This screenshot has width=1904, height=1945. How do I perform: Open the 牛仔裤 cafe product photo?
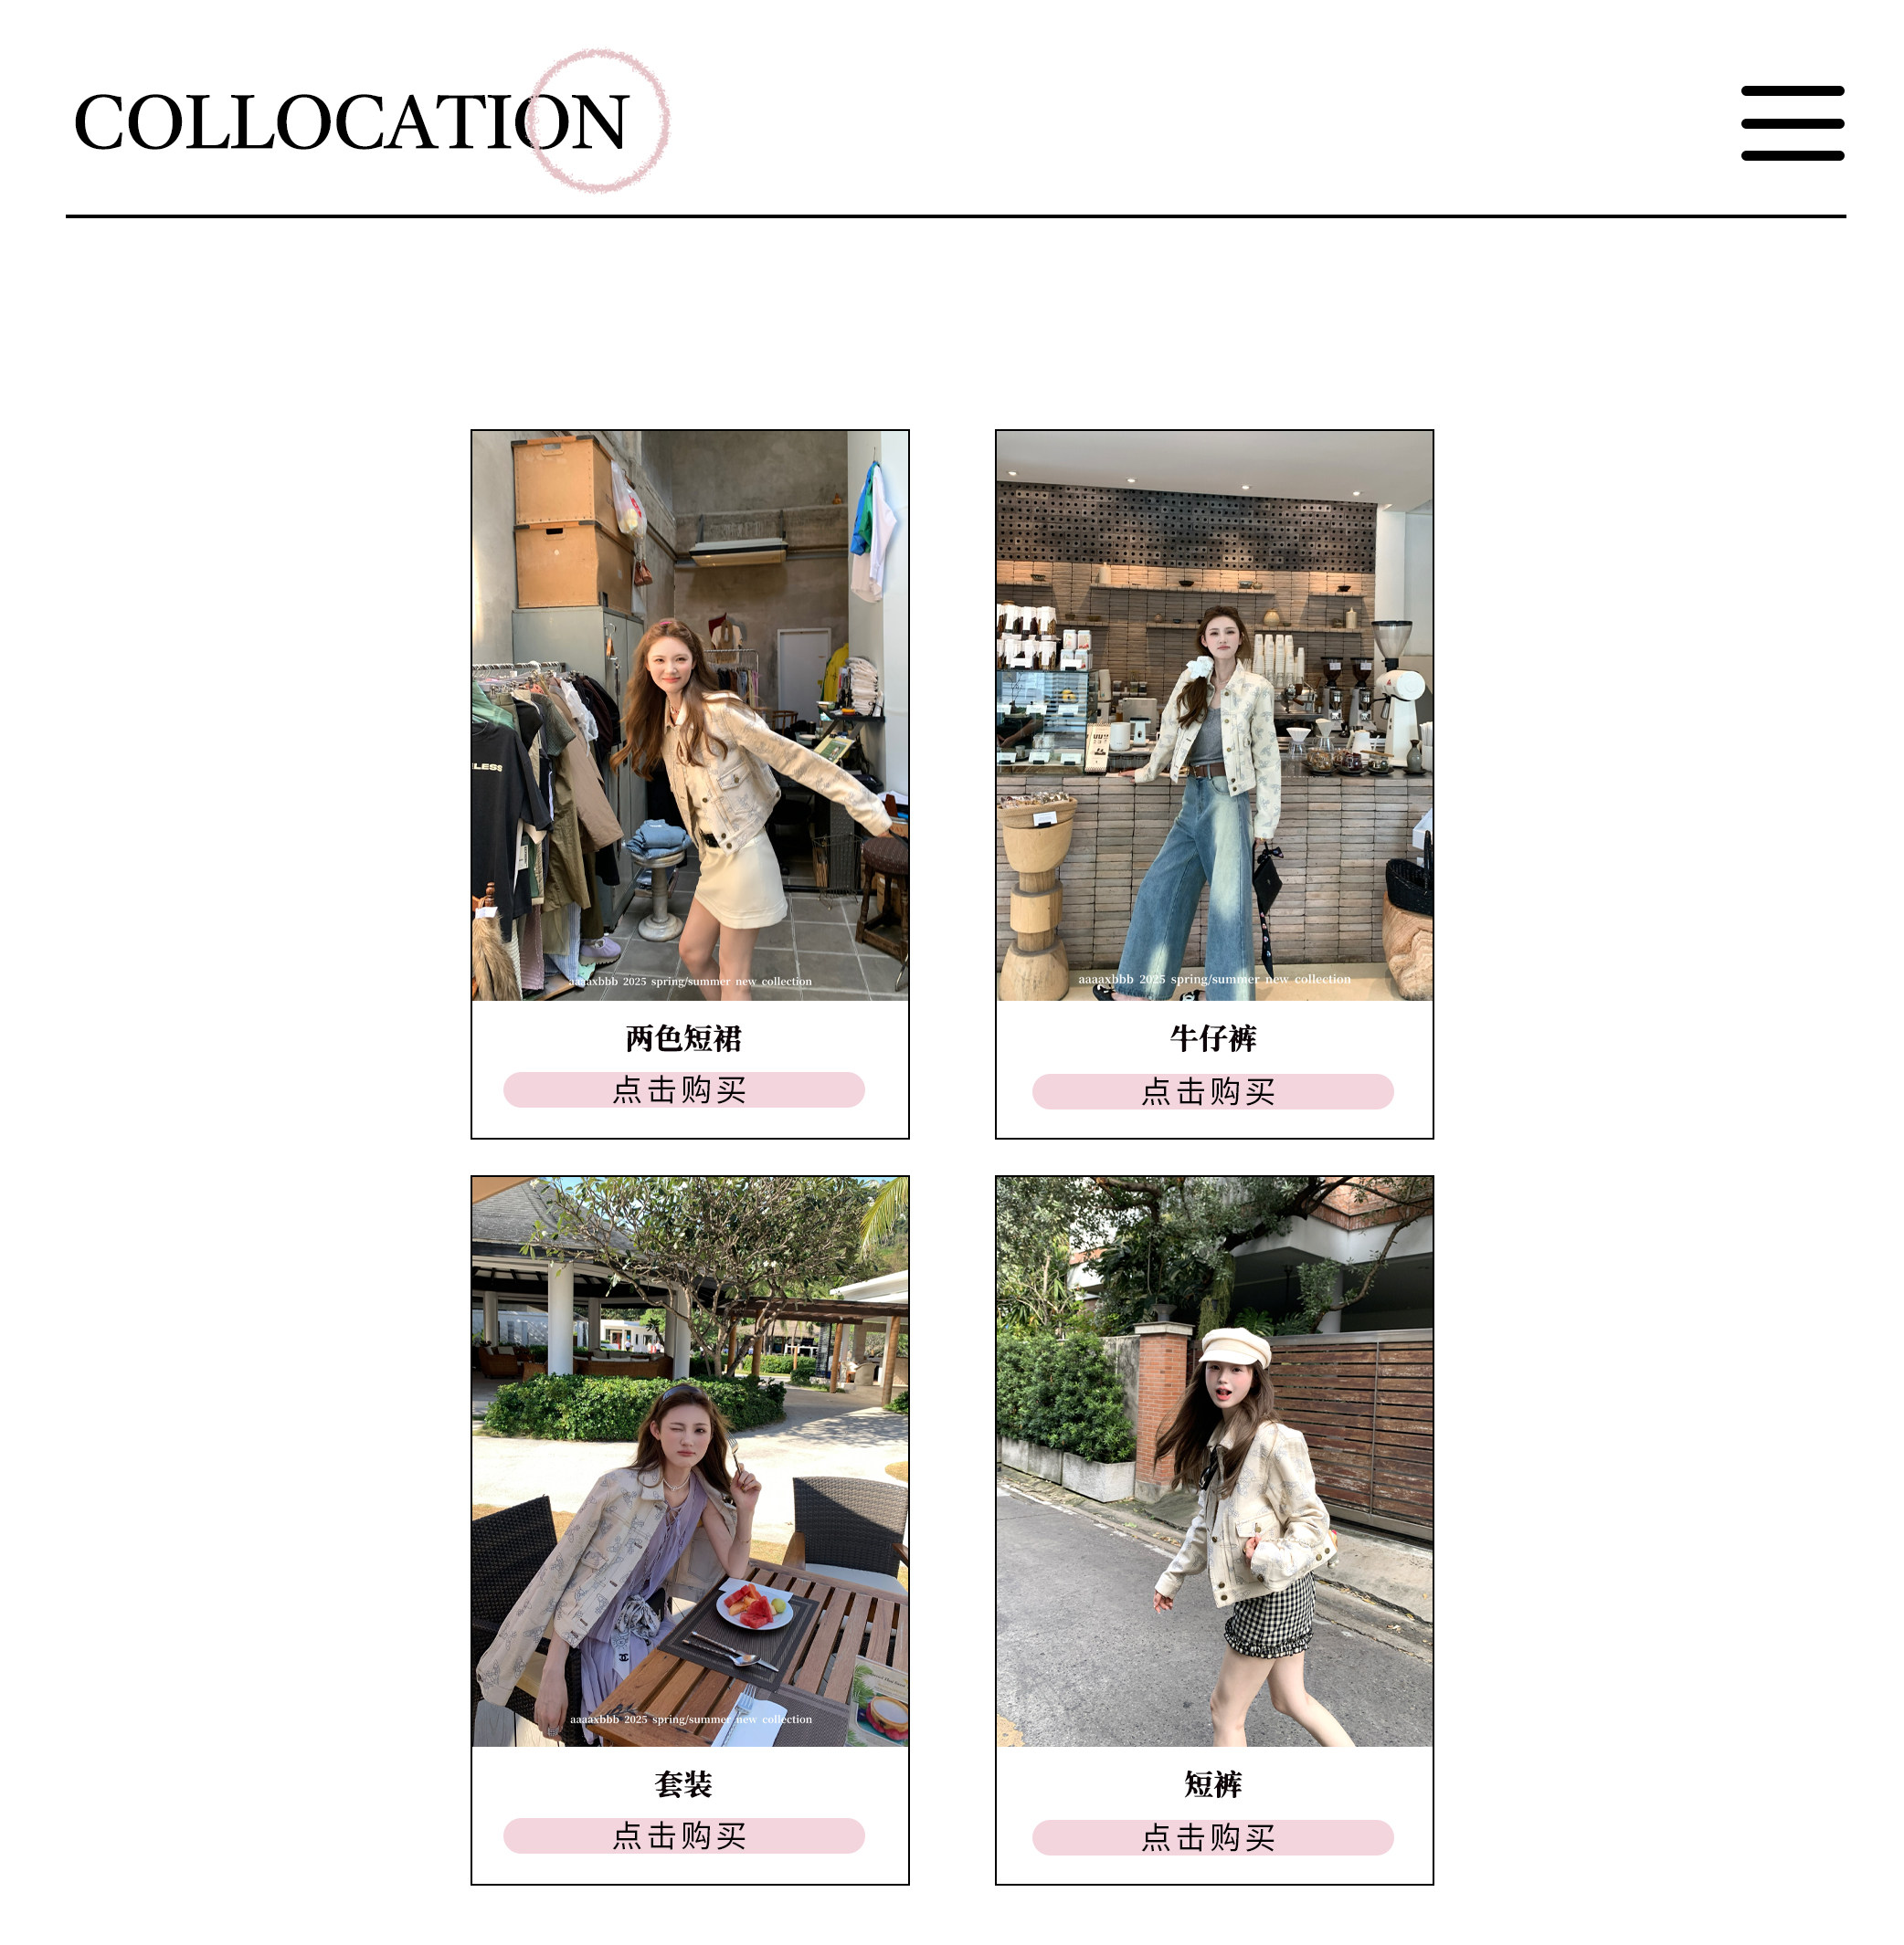pyautogui.click(x=1214, y=716)
